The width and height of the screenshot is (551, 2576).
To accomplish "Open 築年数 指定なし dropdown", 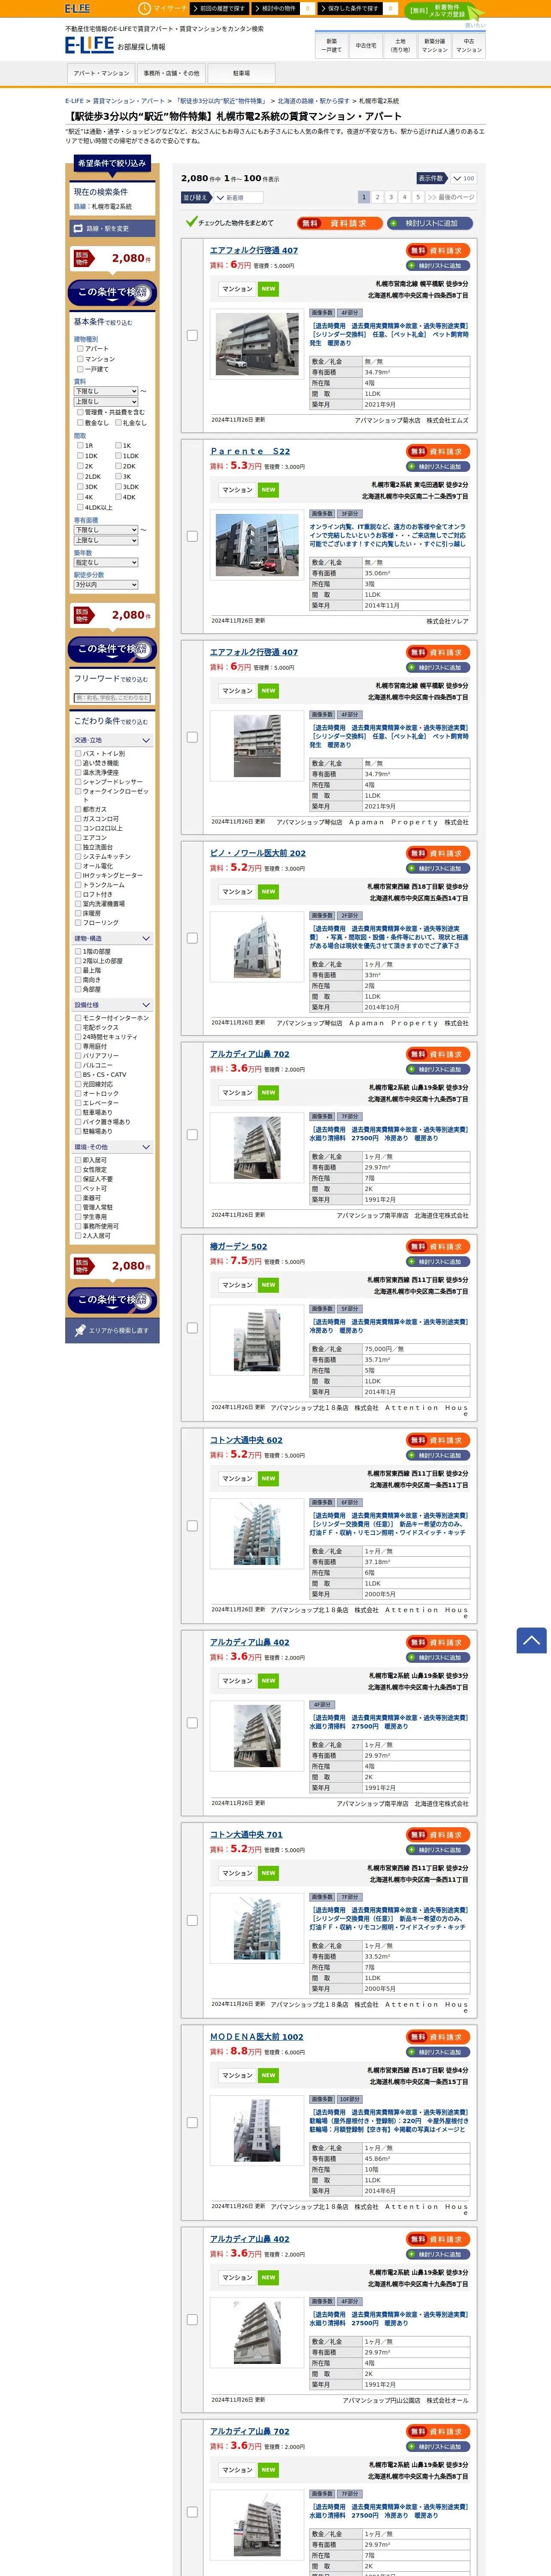I will [x=106, y=562].
